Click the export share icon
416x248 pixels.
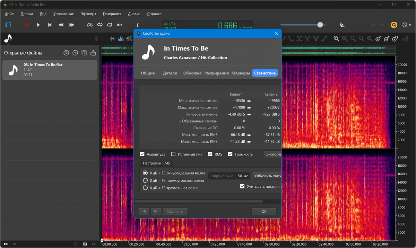coord(93,53)
